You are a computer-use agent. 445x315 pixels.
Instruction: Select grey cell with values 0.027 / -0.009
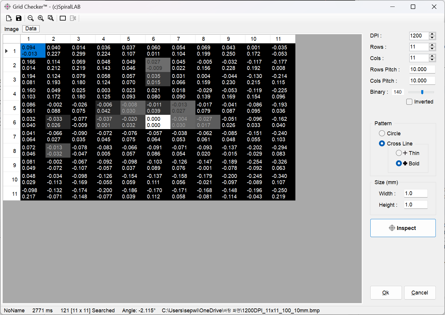(158, 65)
